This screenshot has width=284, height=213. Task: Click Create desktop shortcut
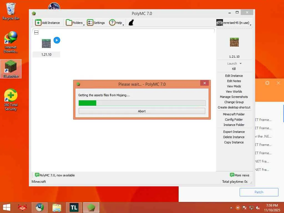[x=234, y=107]
